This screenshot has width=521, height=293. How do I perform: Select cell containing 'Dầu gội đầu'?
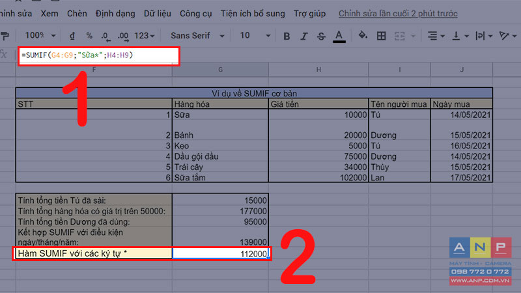220,156
